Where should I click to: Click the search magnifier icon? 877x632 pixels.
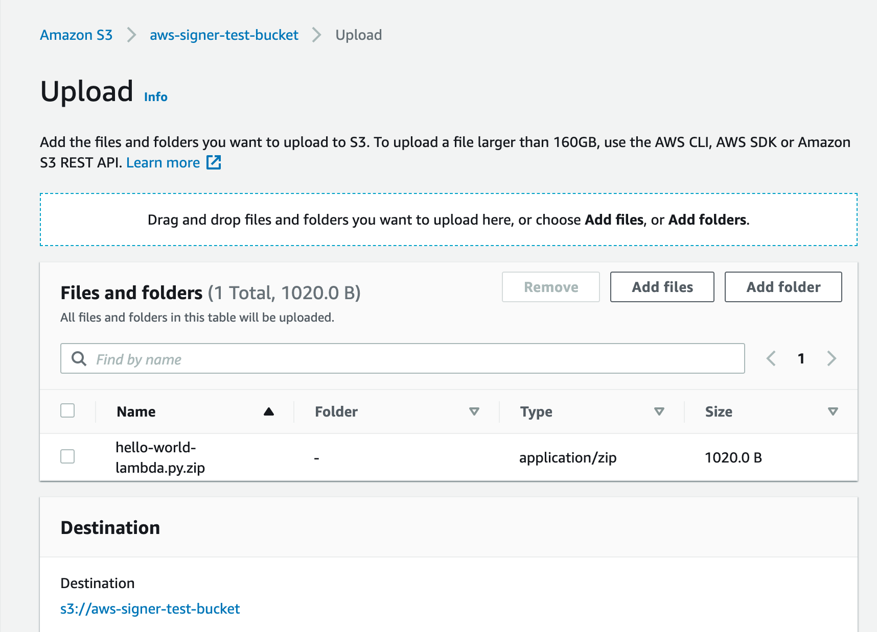79,358
